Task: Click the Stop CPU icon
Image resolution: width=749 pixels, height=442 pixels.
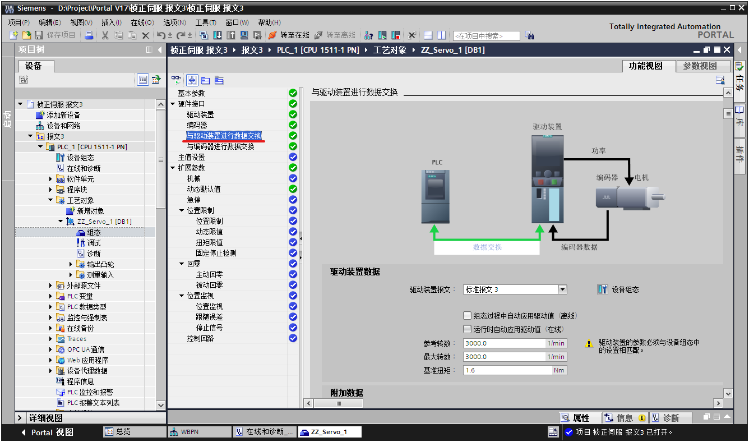Action: click(x=396, y=35)
